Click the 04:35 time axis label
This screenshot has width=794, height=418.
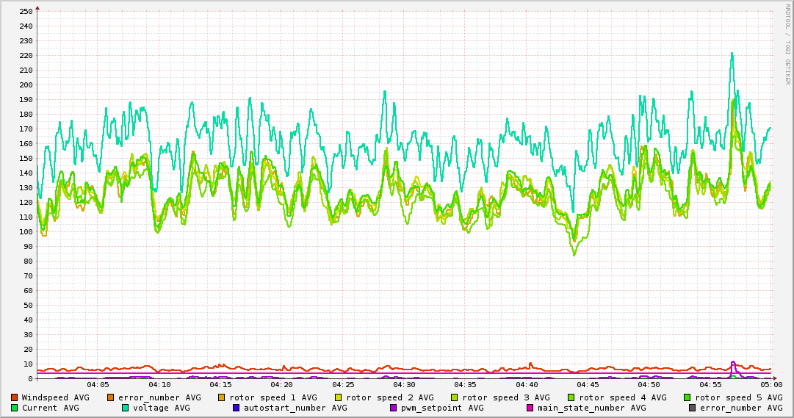tap(466, 385)
